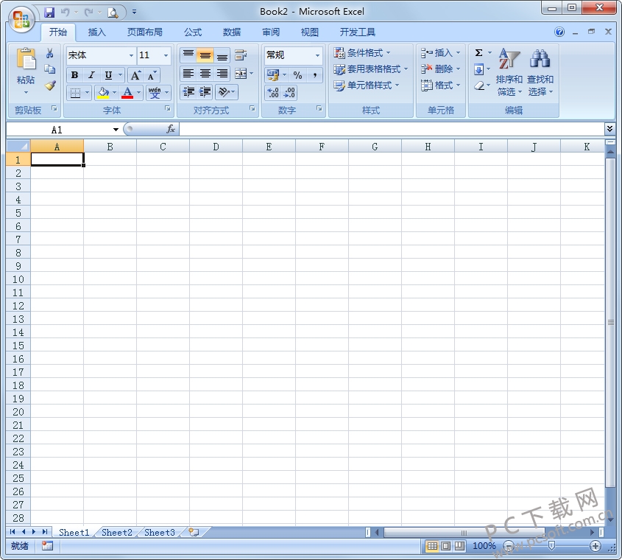Click the Cut scissors icon
This screenshot has width=622, height=560.
50,53
